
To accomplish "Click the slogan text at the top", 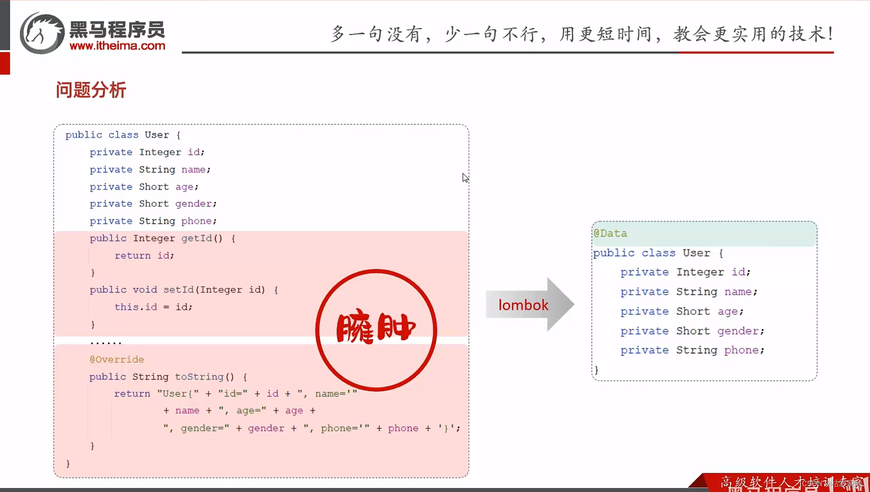I will pos(582,33).
